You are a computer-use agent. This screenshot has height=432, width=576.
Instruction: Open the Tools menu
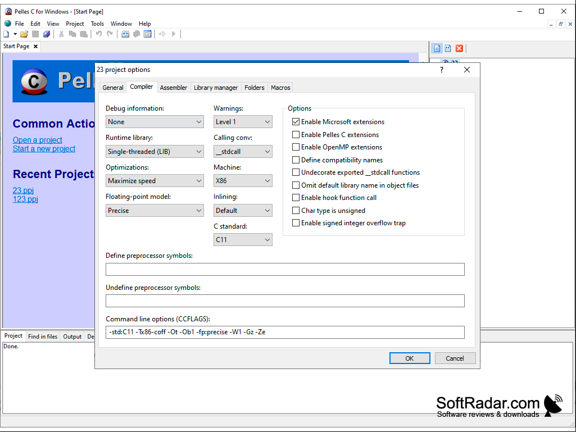[x=97, y=24]
